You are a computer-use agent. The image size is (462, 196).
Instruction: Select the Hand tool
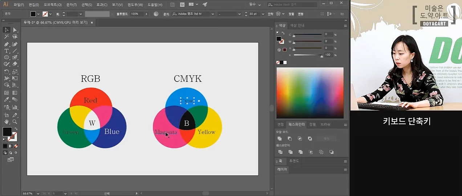point(7,122)
